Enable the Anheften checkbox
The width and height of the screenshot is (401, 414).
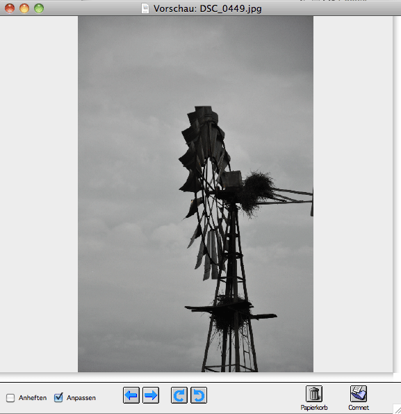pyautogui.click(x=10, y=397)
